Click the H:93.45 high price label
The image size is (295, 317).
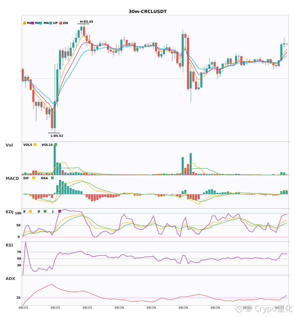click(x=86, y=22)
